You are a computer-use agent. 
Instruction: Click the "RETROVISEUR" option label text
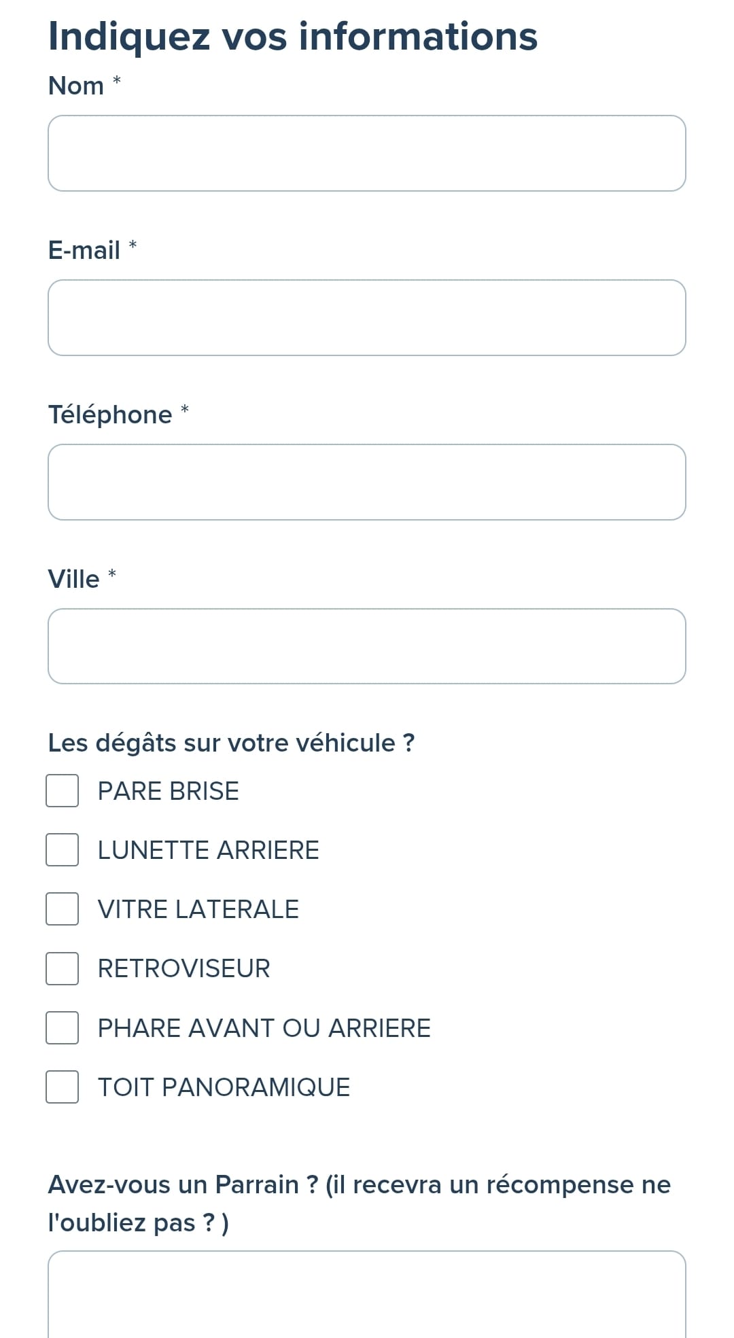pos(184,969)
